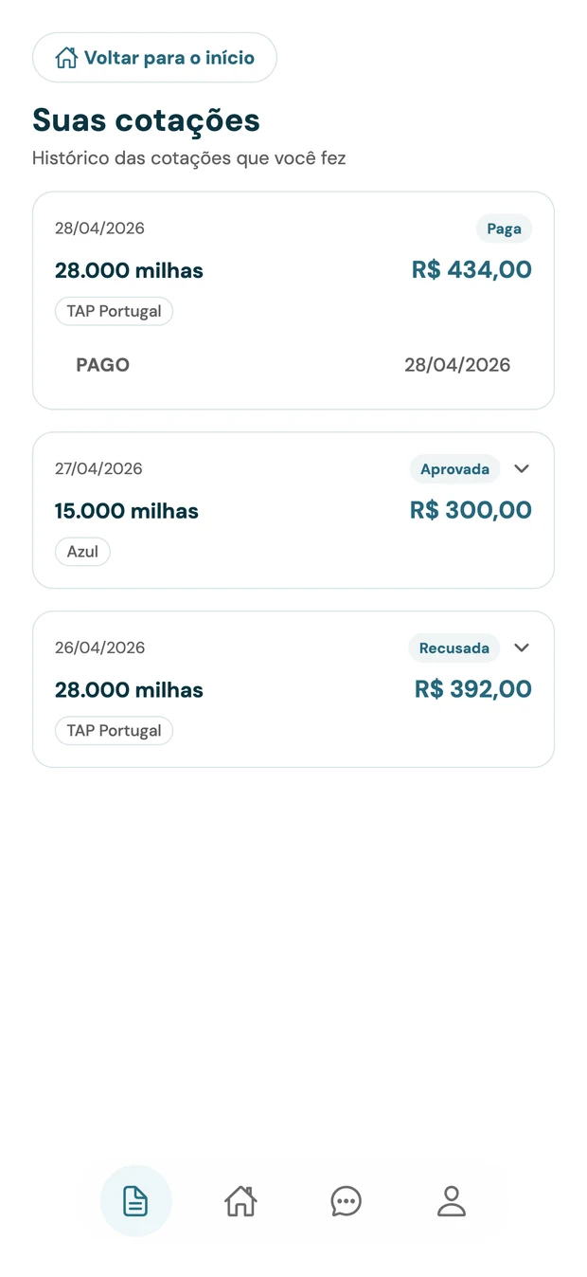The image size is (587, 1277).
Task: Select the Azul airline tag
Action: [x=82, y=552]
